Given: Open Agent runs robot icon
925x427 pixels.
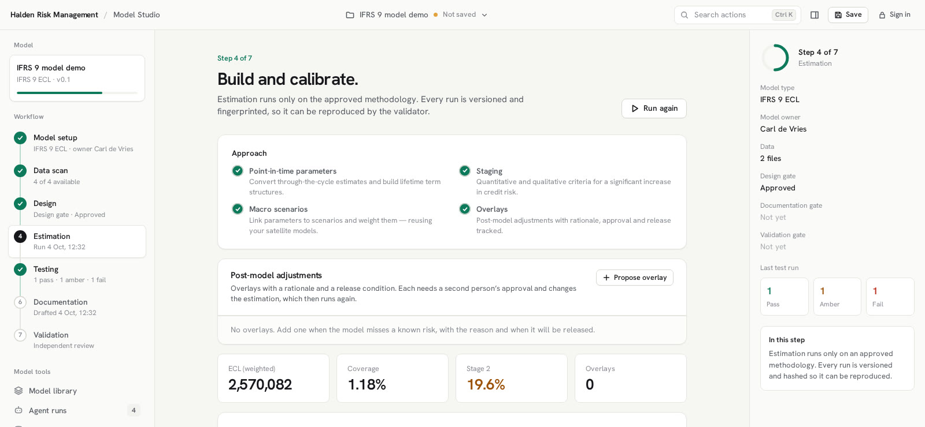Looking at the screenshot, I should click(x=18, y=411).
